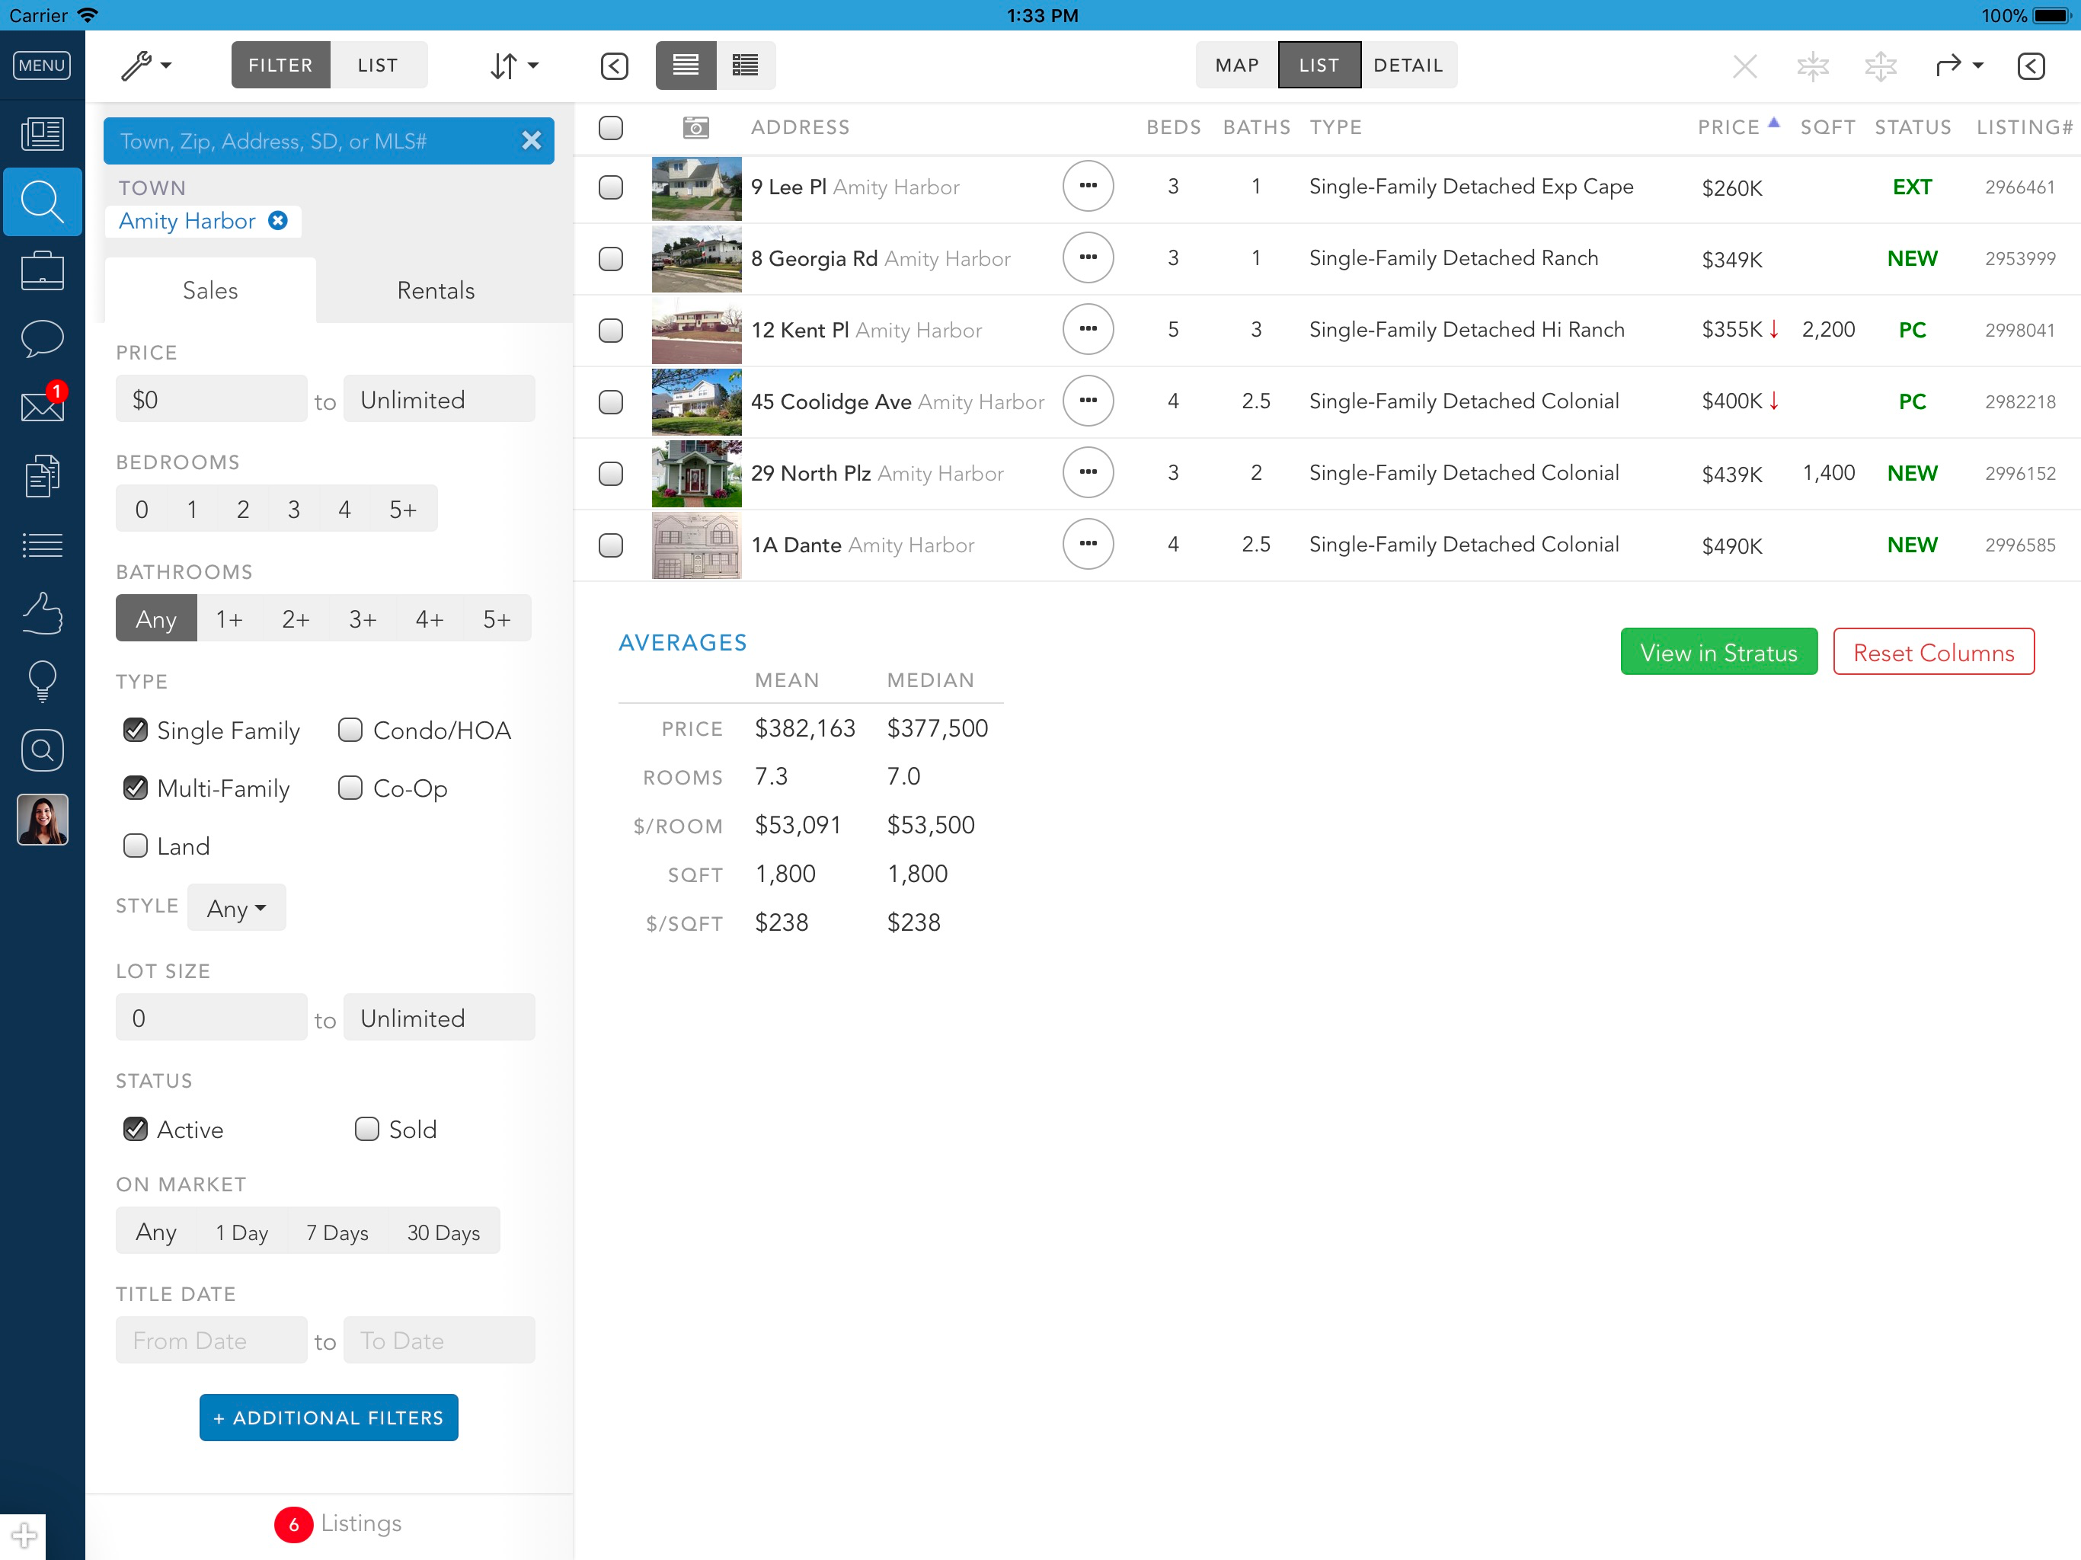Uncheck the Active status
Screen dimensions: 2081x1560
click(136, 1129)
